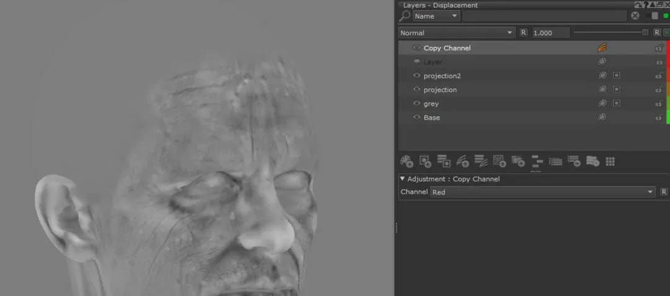The width and height of the screenshot is (670, 296).
Task: Add a new paint layer
Action: [406, 162]
